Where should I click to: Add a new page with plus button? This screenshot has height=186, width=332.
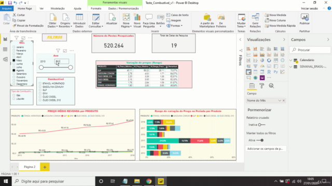45,167
